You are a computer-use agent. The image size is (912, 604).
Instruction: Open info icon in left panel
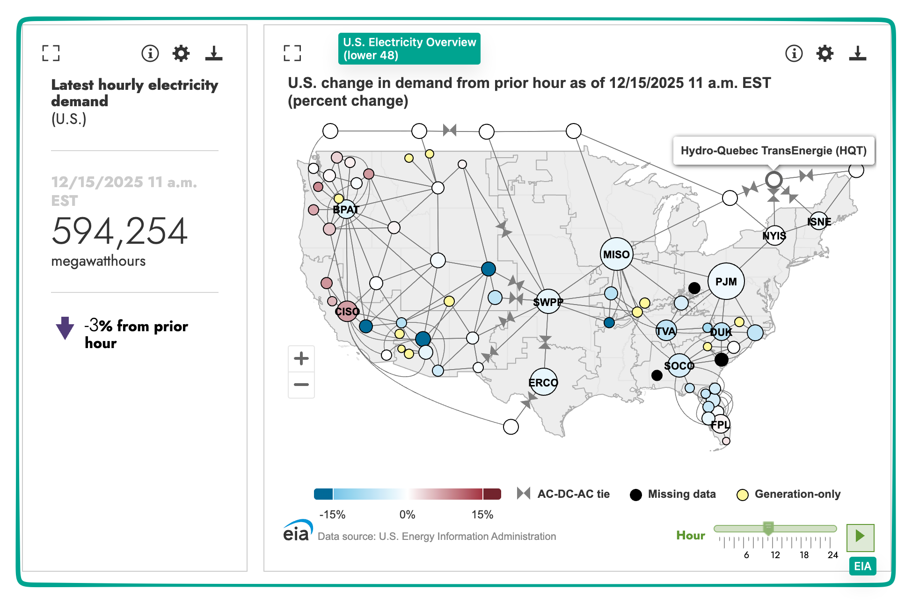150,53
